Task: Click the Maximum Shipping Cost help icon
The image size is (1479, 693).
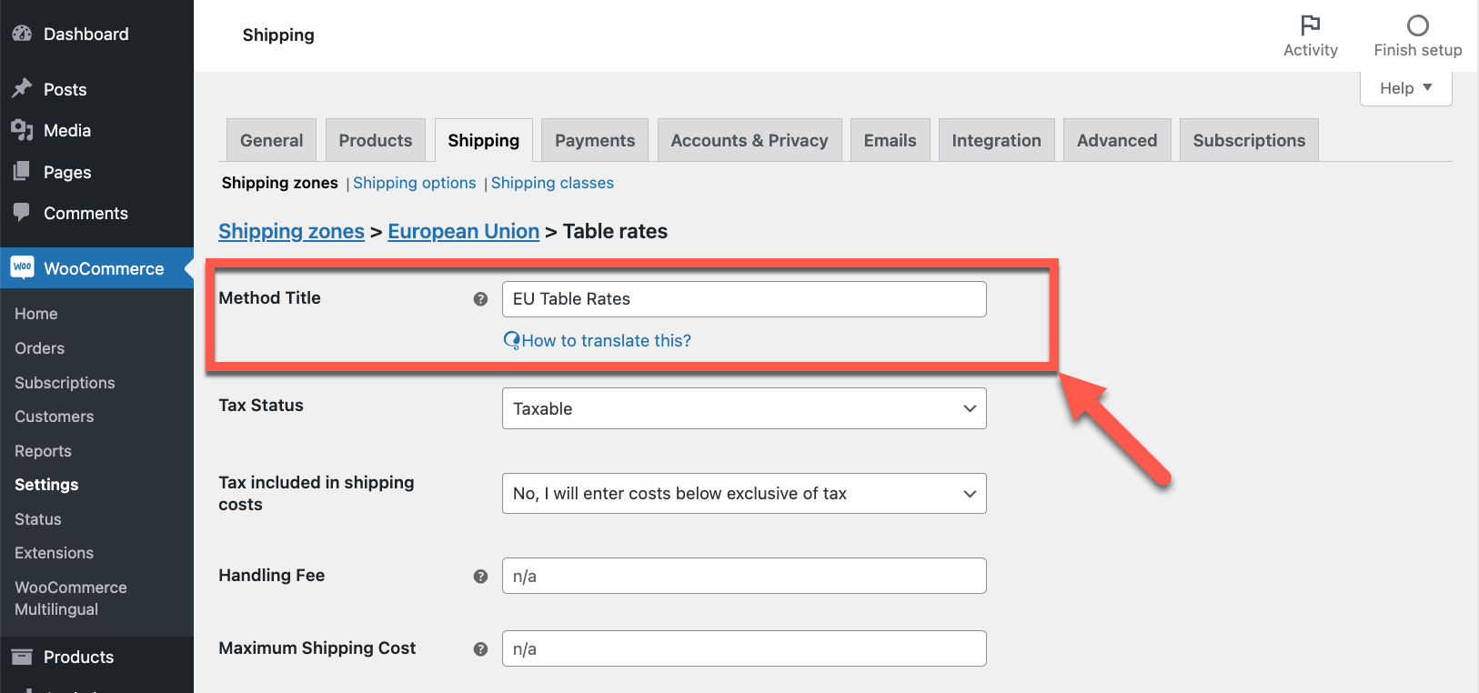Action: (x=480, y=649)
